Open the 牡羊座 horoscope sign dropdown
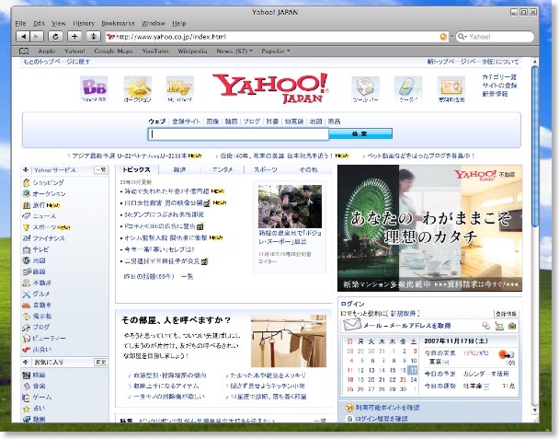Image resolution: width=559 pixels, height=439 pixels. click(x=486, y=387)
